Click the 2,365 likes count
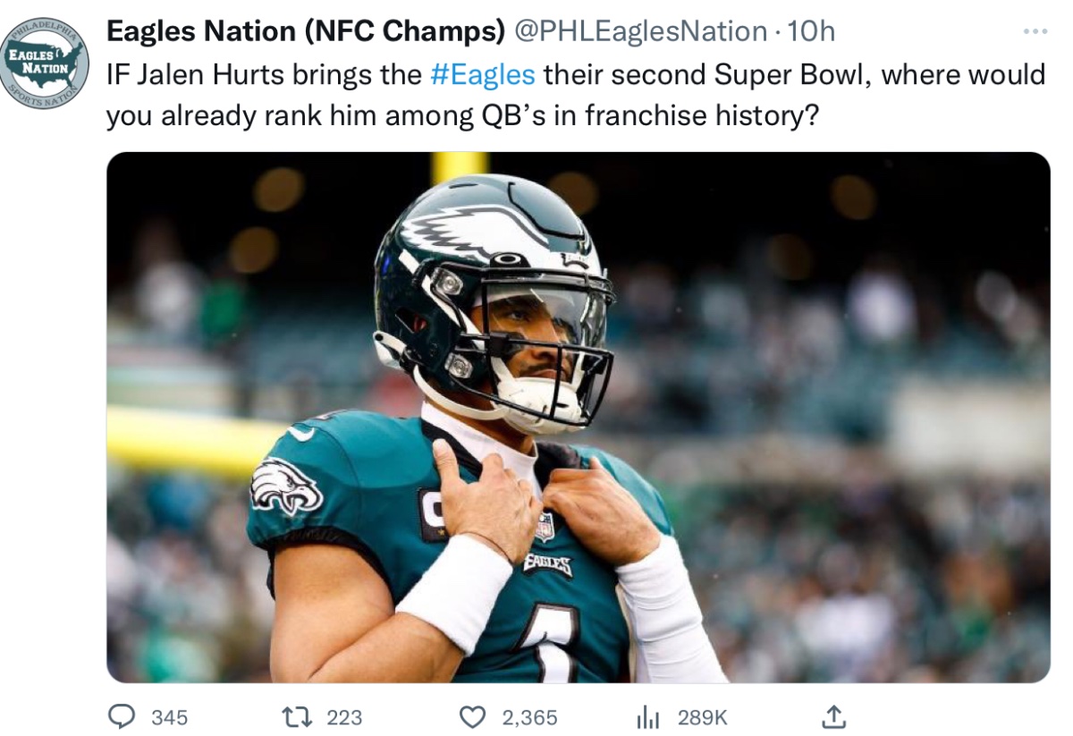The width and height of the screenshot is (1073, 736). [529, 717]
